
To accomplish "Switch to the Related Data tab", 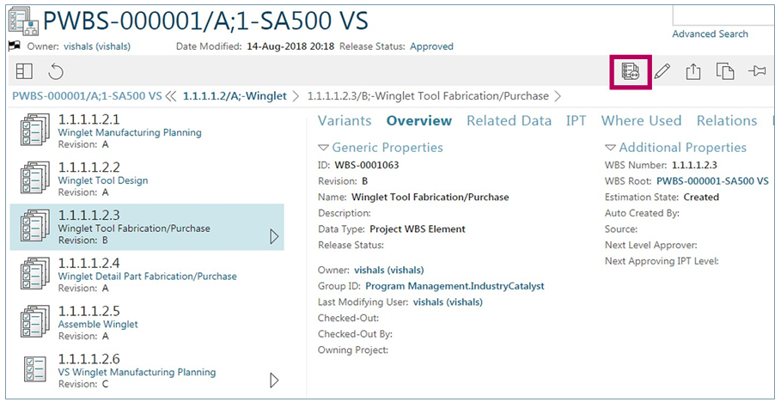I will coord(509,121).
